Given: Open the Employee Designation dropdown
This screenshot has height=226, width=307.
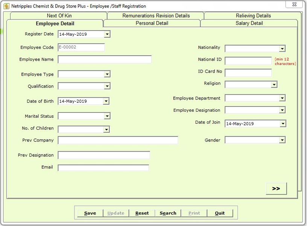Looking at the screenshot, I should pos(282,110).
